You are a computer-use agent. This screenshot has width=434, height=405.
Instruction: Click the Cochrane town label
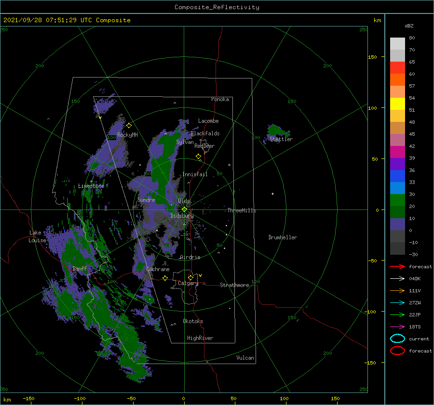click(158, 269)
